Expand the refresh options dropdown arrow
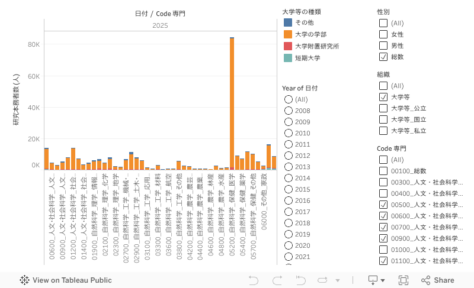Viewport: 474px width, 288px height. point(337,280)
